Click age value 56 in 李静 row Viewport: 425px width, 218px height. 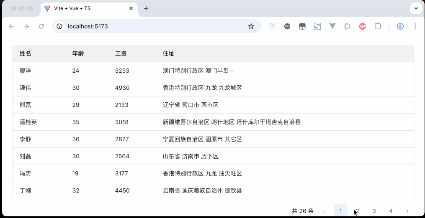pyautogui.click(x=76, y=139)
